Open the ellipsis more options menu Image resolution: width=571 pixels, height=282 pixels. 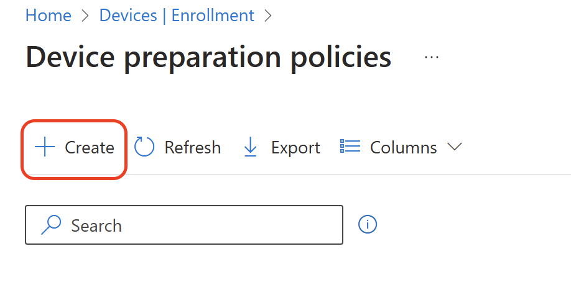(x=432, y=57)
